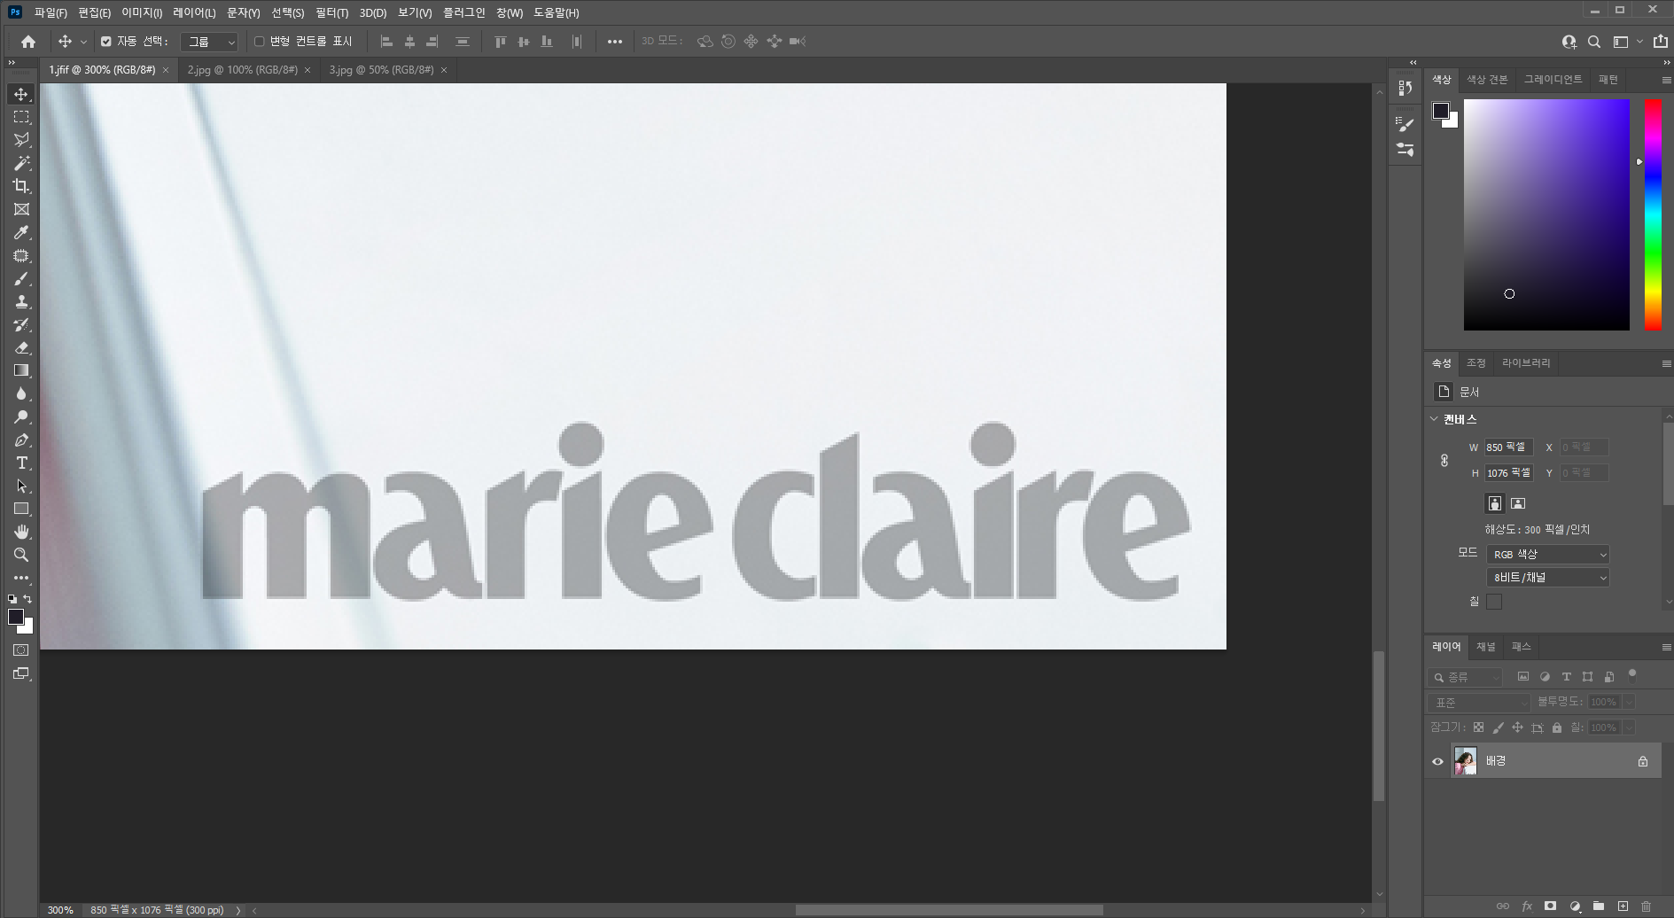This screenshot has width=1674, height=918.
Task: Select the Pen tool
Action: coord(21,440)
